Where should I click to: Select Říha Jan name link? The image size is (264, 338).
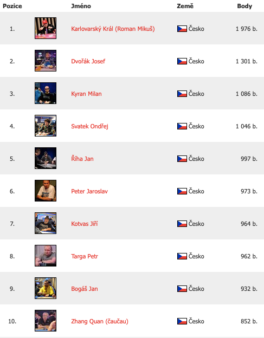tap(82, 159)
